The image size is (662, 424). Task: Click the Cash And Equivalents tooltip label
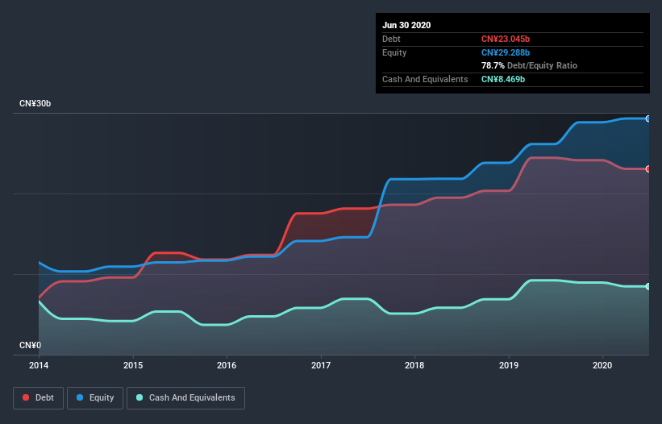[425, 79]
